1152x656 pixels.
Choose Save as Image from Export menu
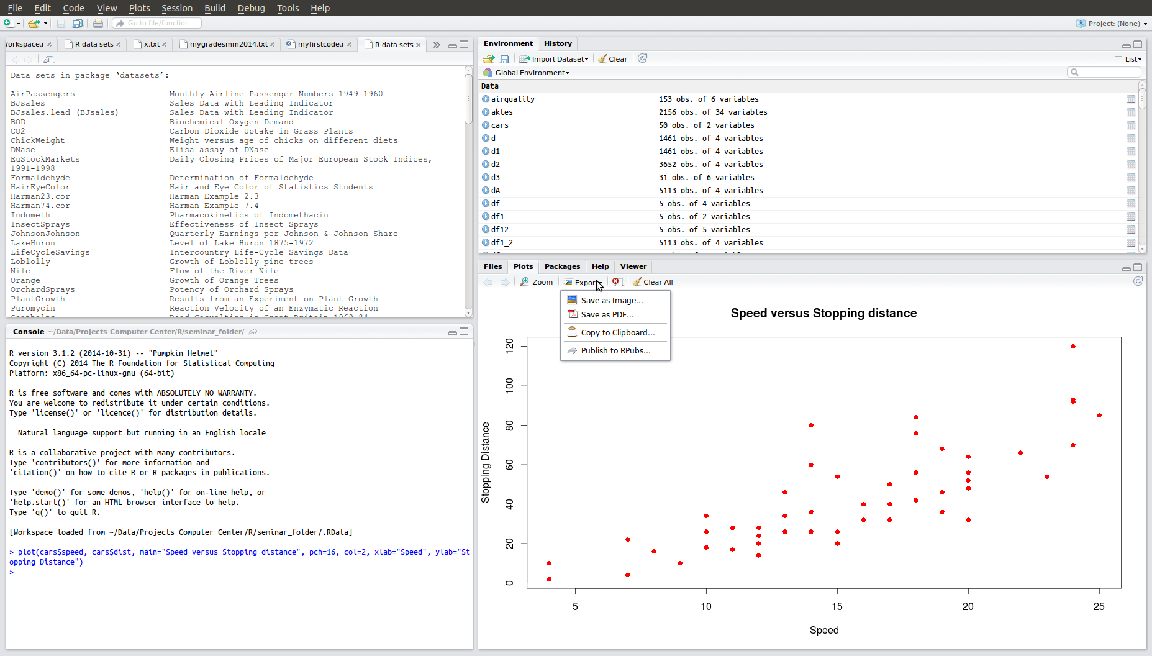point(611,301)
